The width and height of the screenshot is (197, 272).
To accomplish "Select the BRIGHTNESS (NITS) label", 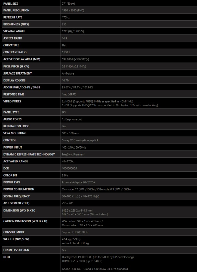I will tap(16, 24).
